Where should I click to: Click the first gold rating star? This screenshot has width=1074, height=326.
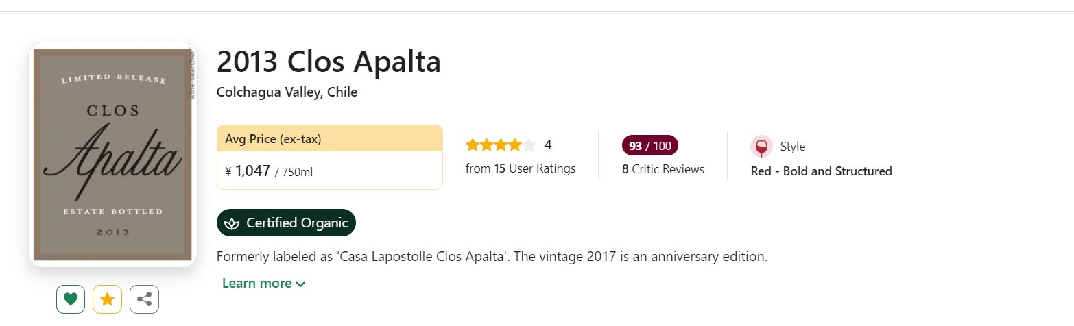473,145
